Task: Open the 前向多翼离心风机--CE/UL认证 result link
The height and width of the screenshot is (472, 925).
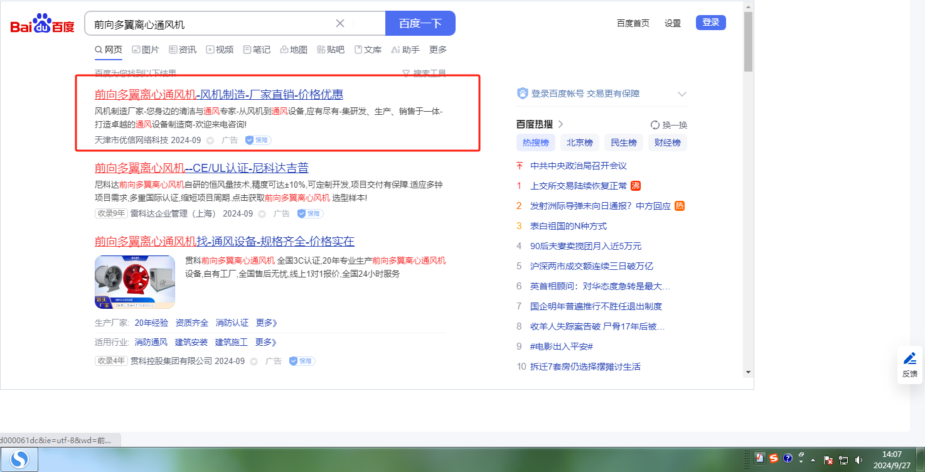Action: tap(201, 168)
